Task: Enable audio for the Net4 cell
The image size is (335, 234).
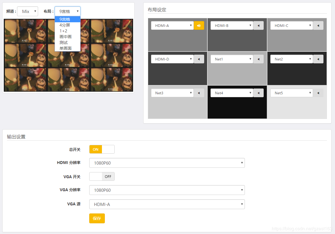Action: click(x=258, y=93)
